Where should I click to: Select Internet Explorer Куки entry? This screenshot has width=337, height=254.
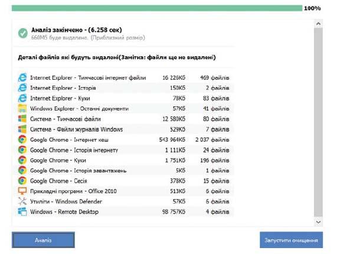126,98
